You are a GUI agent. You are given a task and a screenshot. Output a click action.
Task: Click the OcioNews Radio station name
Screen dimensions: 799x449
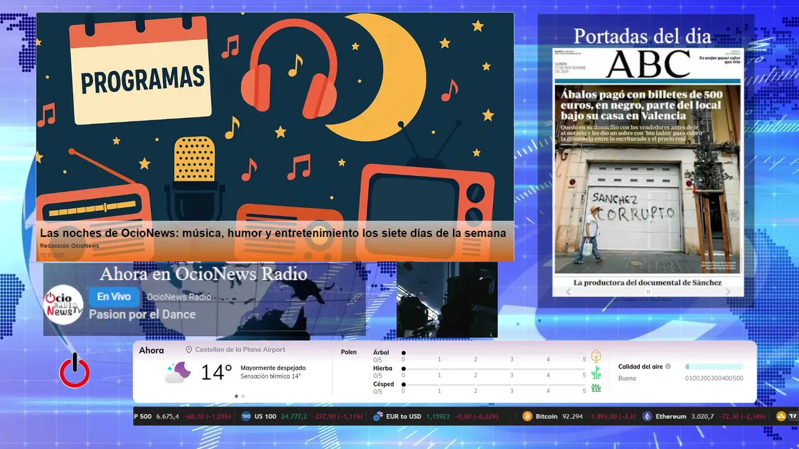179,297
